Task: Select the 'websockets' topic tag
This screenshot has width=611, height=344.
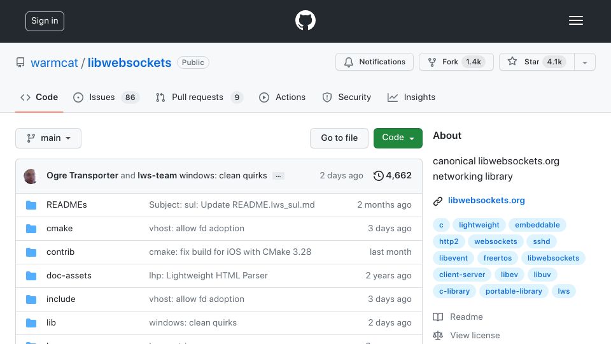Action: [x=496, y=242]
